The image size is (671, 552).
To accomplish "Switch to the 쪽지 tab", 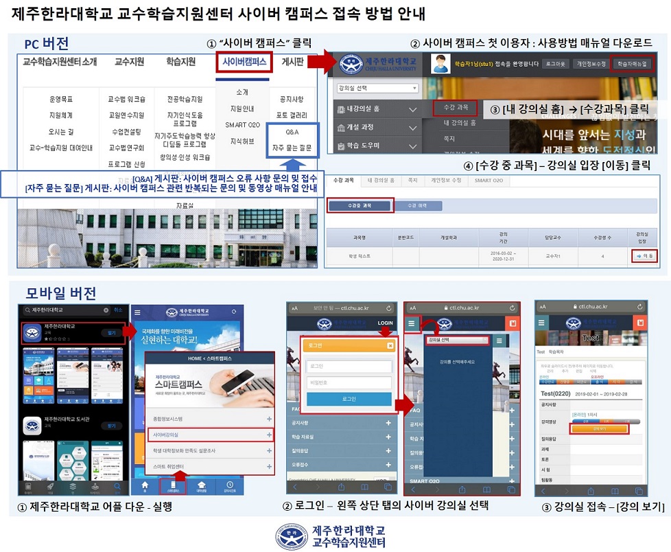I will [412, 181].
